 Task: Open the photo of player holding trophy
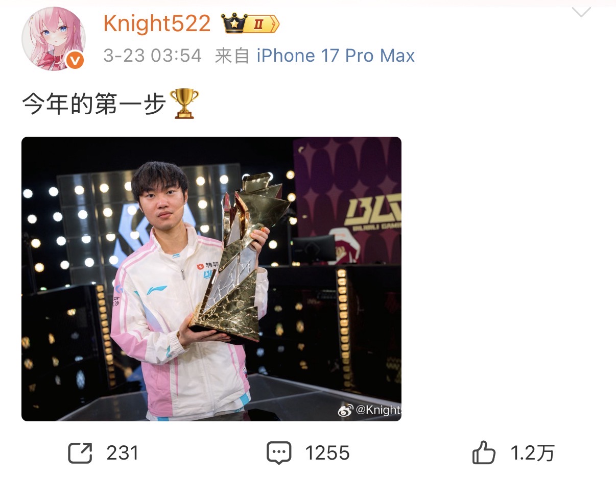click(x=211, y=279)
